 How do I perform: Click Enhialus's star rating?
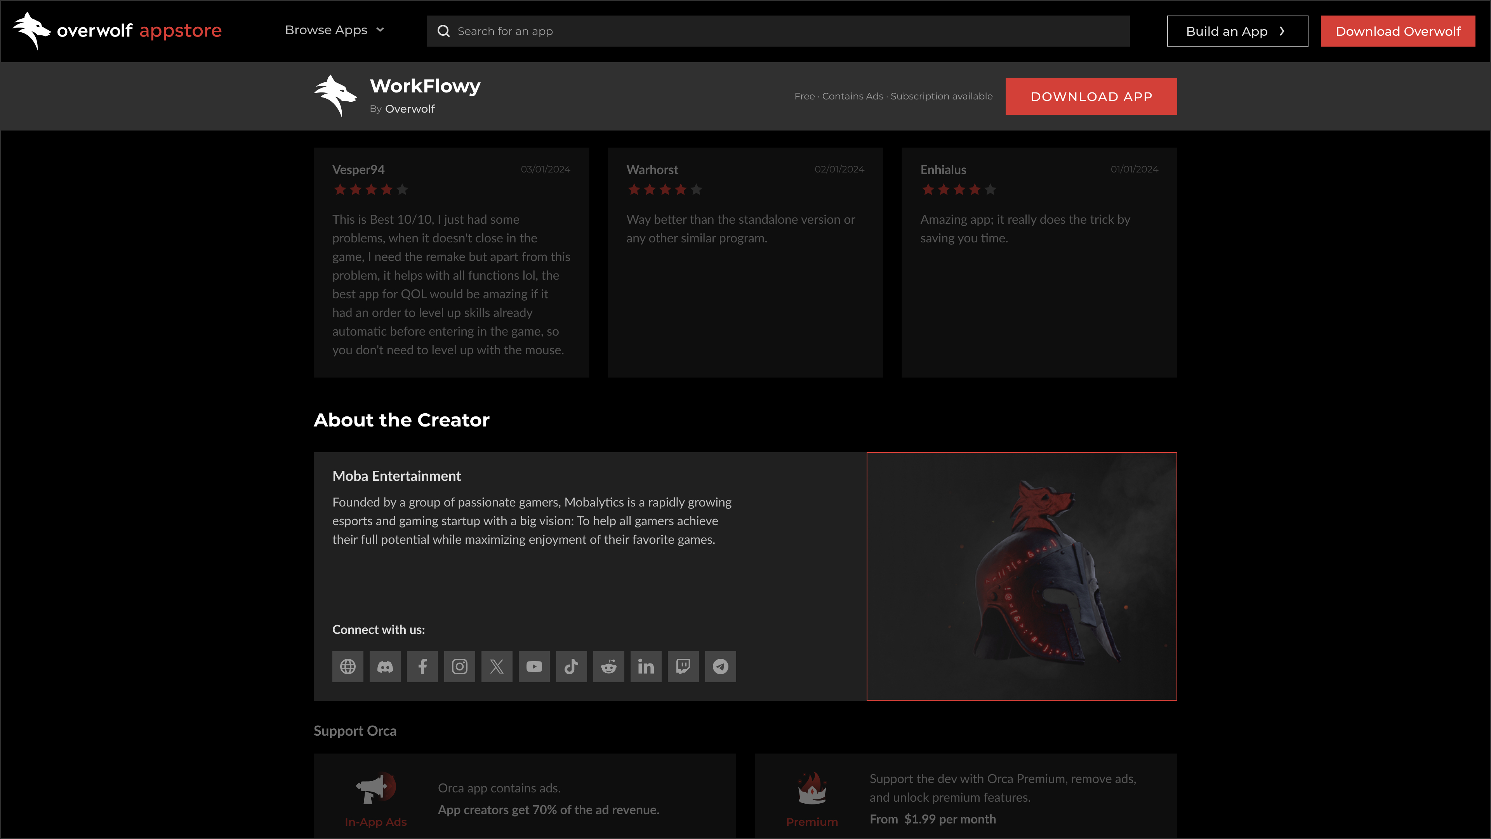pos(959,190)
